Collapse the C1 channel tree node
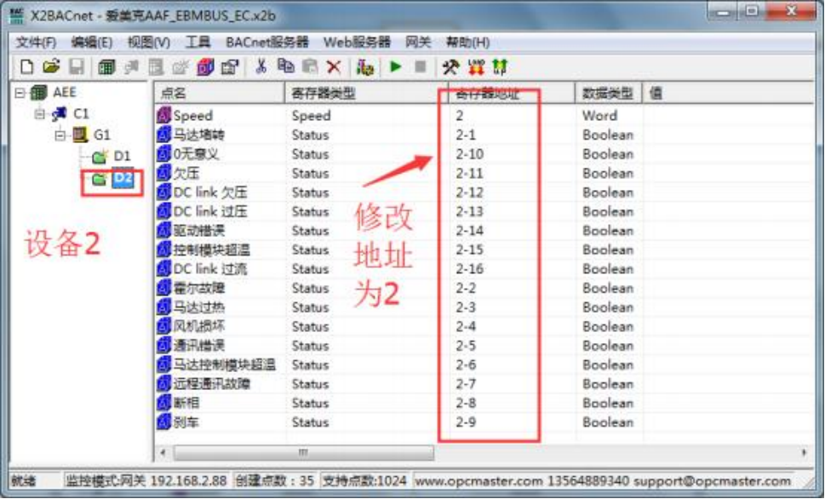The width and height of the screenshot is (825, 499). pos(40,114)
